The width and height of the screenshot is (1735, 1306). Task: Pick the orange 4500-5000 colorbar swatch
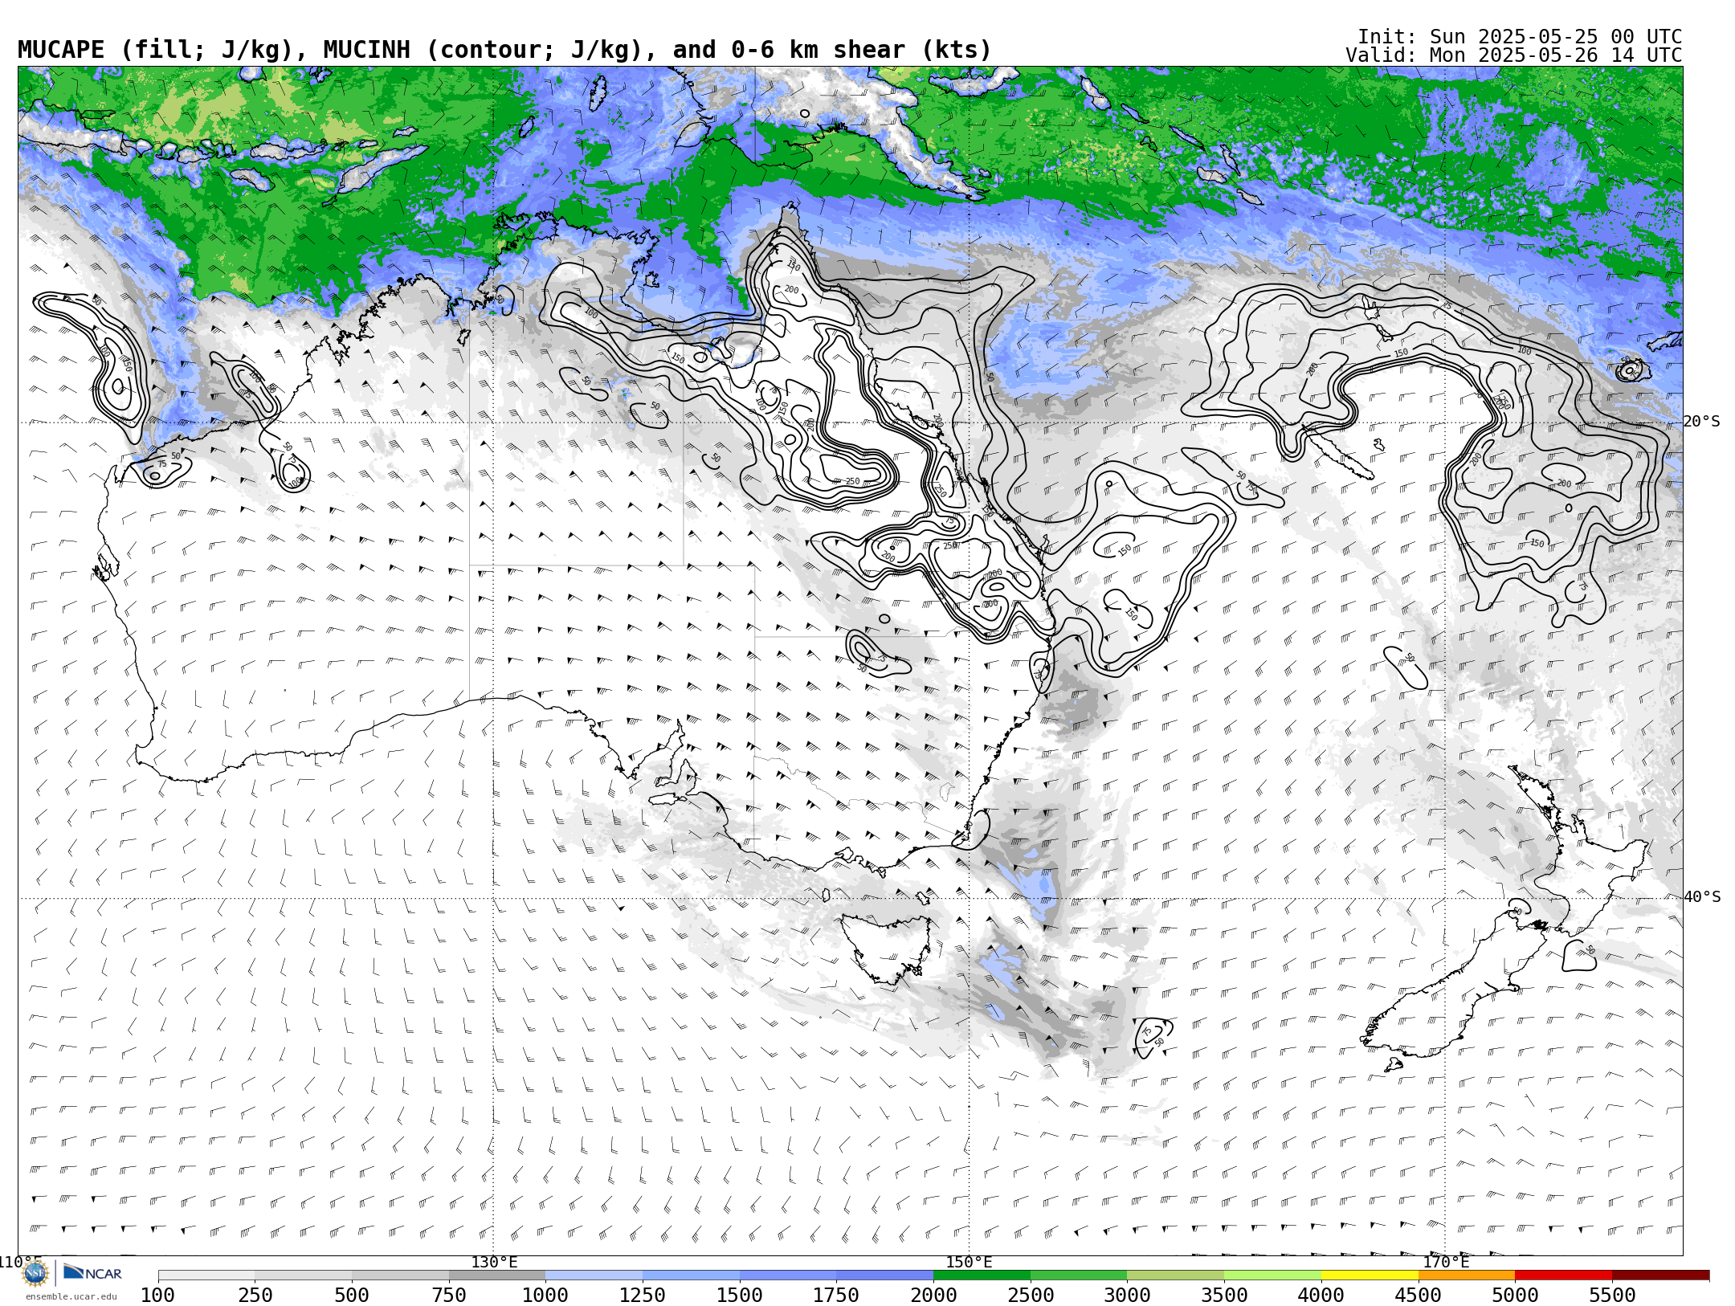[1467, 1275]
